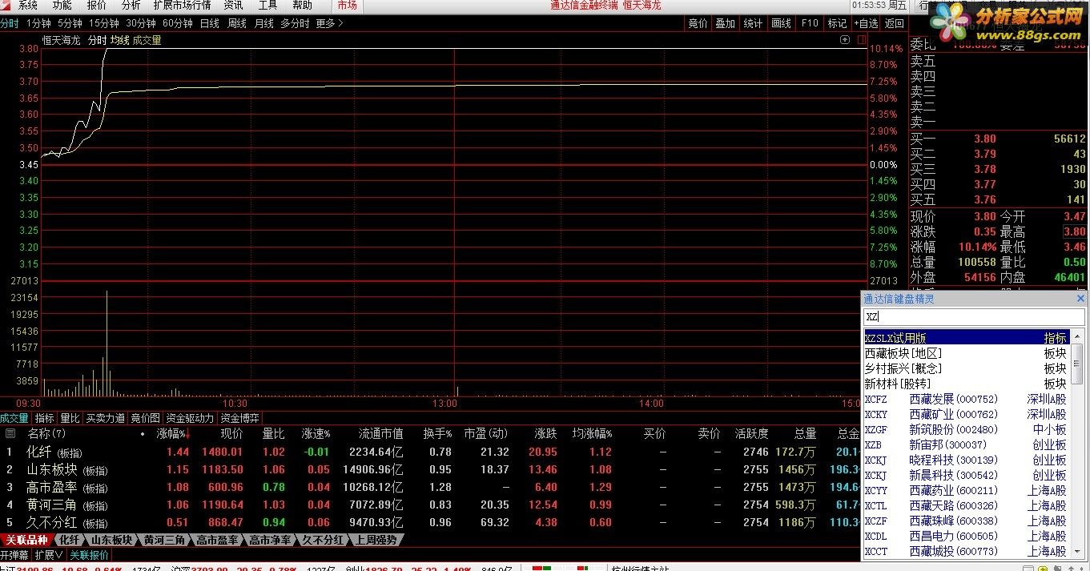
Task: Select the 化纤 row in table
Action: [429, 452]
